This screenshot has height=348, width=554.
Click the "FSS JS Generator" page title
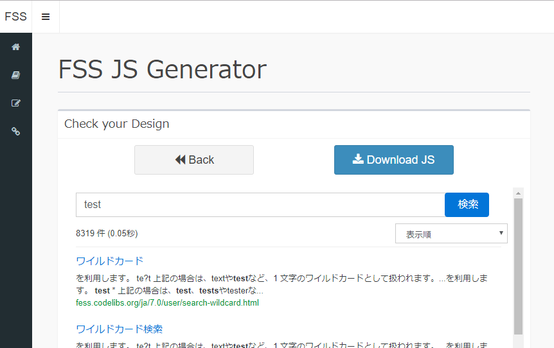pos(162,69)
